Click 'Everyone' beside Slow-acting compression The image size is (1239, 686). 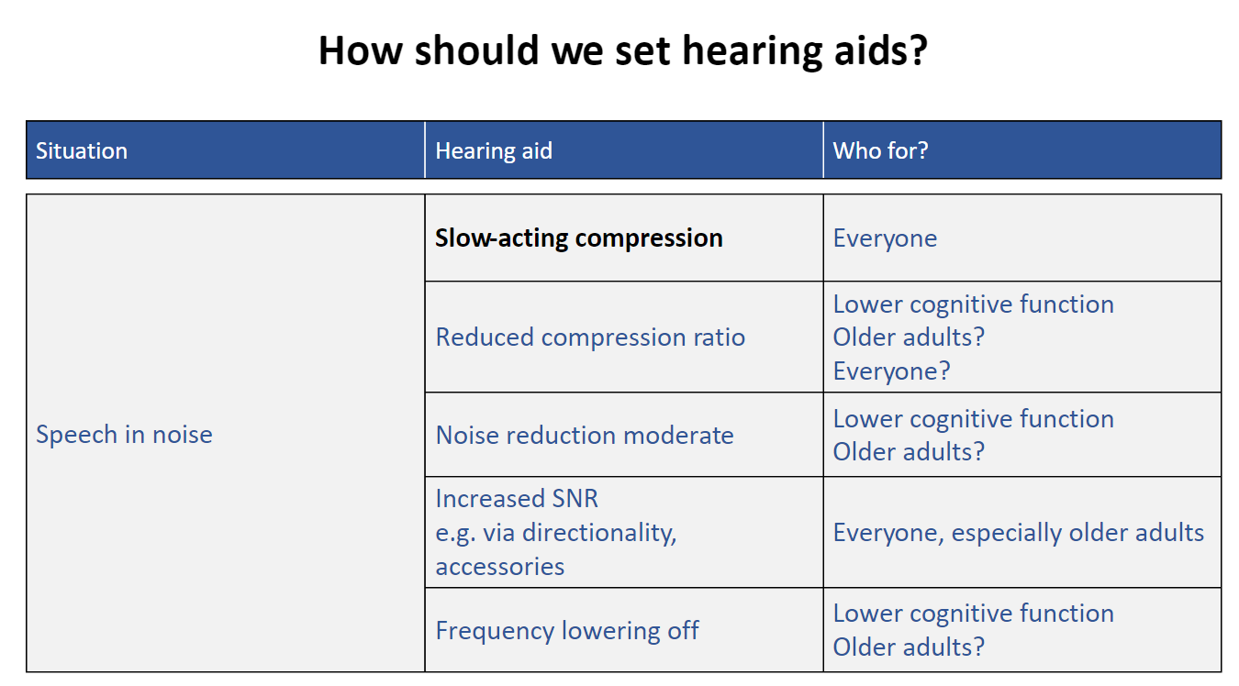(885, 238)
